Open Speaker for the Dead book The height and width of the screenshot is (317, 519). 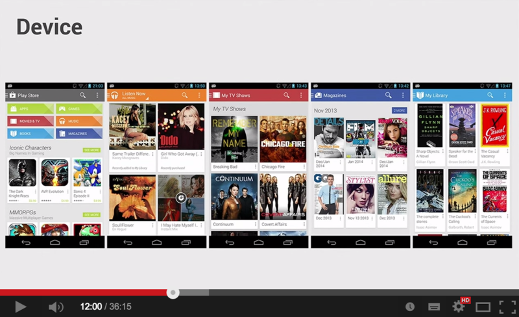click(463, 125)
